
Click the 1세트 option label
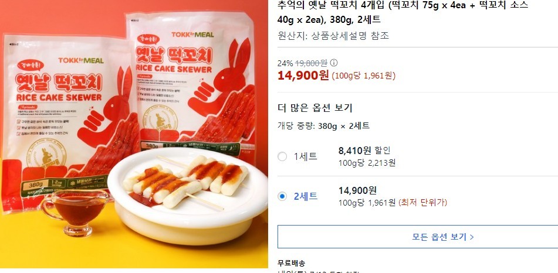tap(305, 156)
